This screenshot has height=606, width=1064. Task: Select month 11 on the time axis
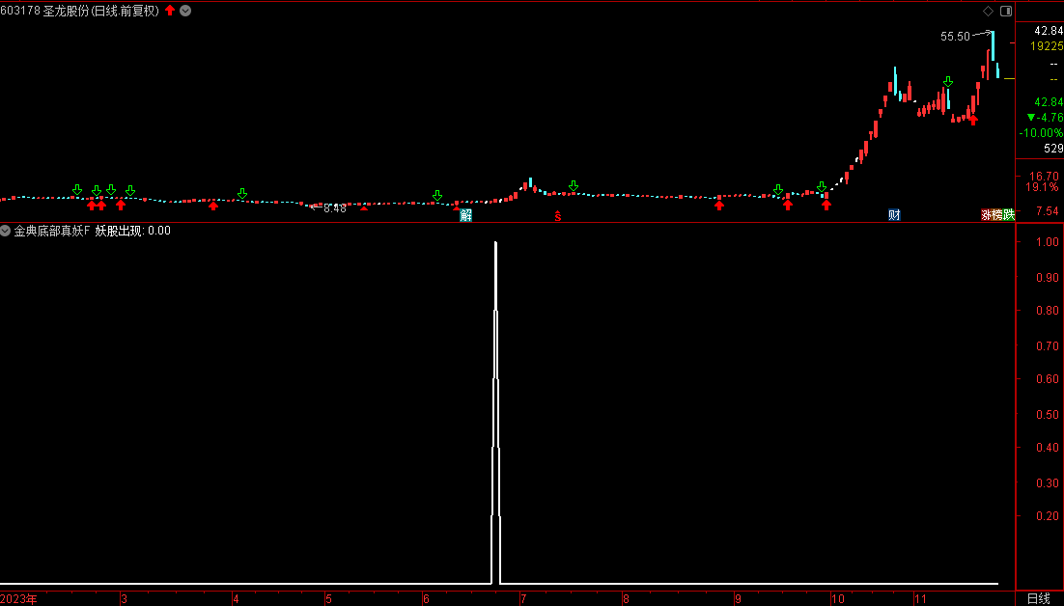coord(919,599)
